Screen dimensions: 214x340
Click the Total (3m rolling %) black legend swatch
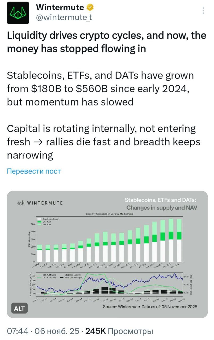pos(62,278)
